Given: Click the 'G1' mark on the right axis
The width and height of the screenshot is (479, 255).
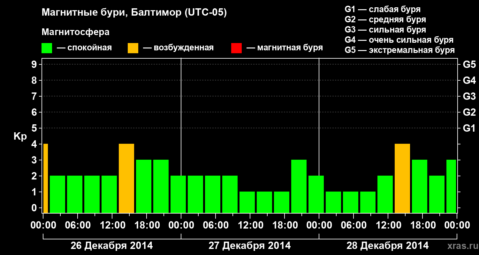Looking at the screenshot, I should pyautogui.click(x=469, y=128).
